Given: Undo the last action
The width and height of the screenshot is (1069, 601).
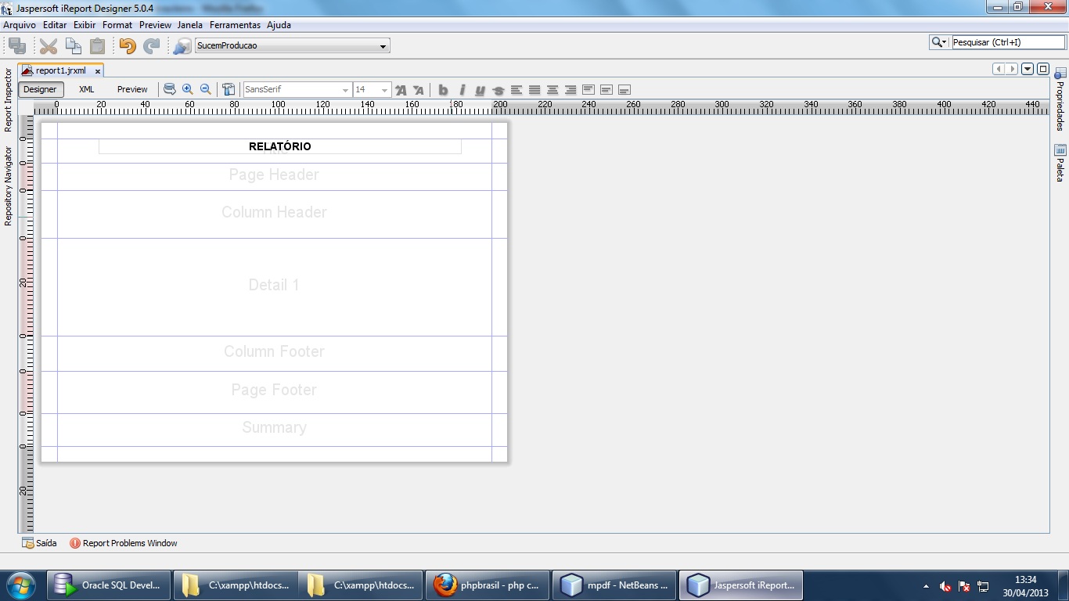Looking at the screenshot, I should 128,46.
